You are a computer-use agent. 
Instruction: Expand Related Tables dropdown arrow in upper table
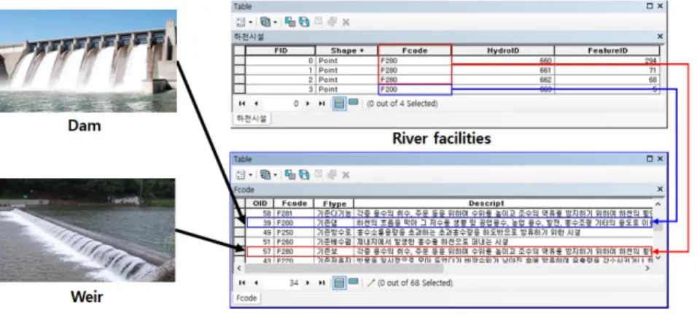(x=275, y=22)
